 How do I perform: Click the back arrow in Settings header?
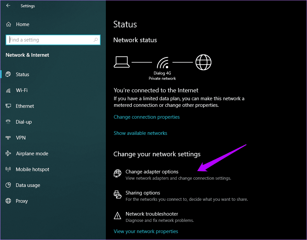tap(8, 6)
